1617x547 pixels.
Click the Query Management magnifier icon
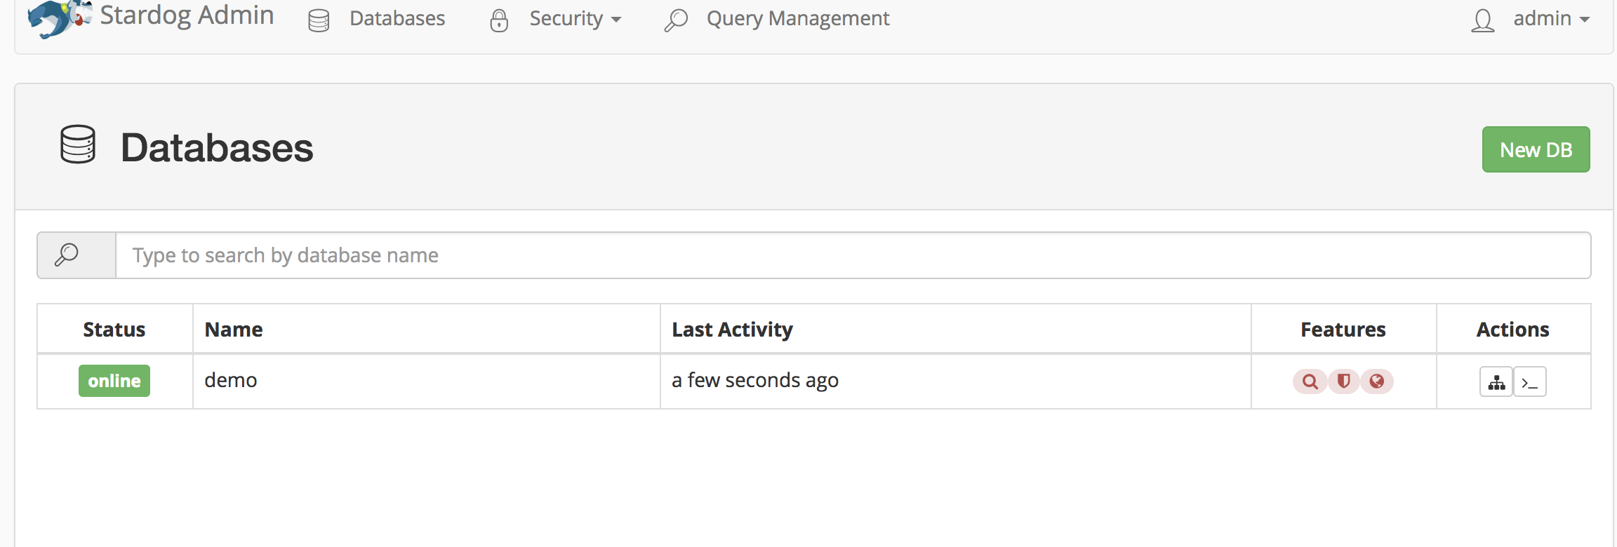(x=676, y=20)
